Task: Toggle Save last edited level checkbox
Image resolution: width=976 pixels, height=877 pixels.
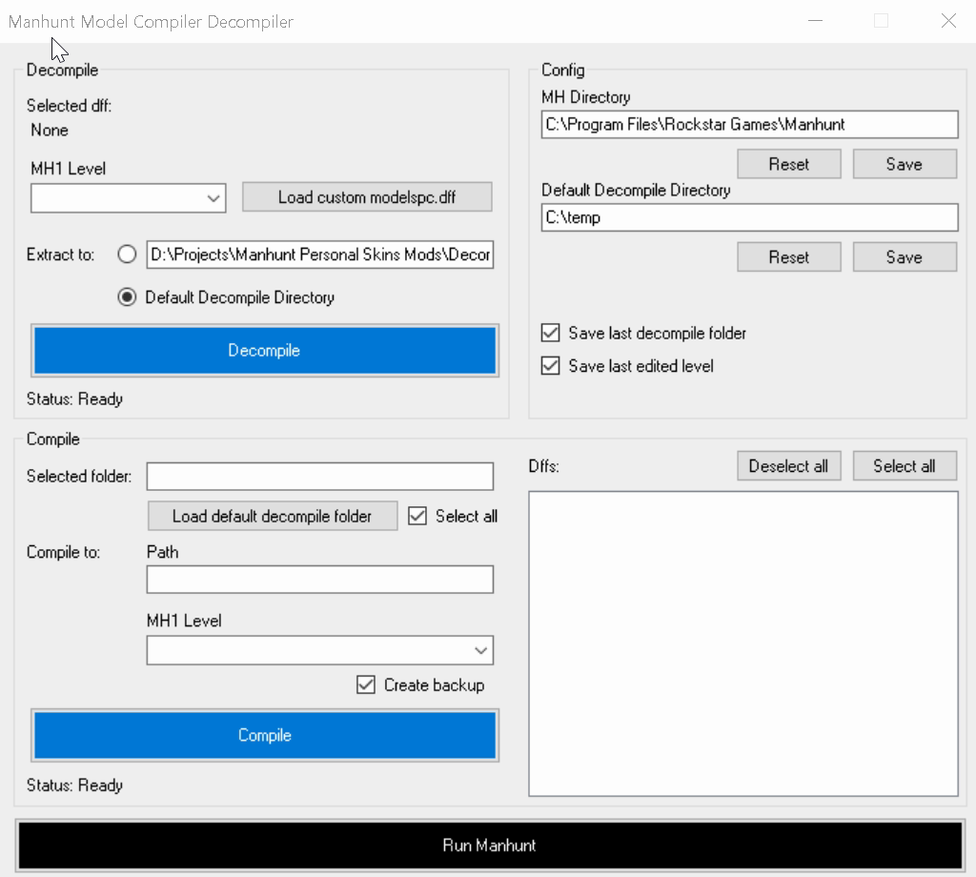Action: (550, 366)
